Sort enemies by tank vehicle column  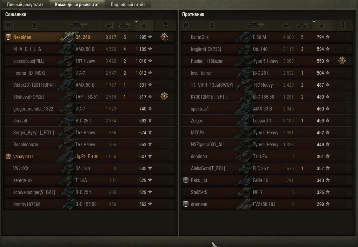pos(255,26)
